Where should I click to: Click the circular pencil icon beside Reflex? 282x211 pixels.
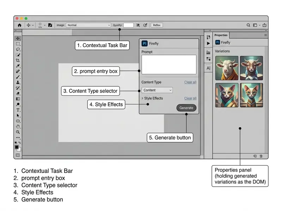(x=145, y=25)
